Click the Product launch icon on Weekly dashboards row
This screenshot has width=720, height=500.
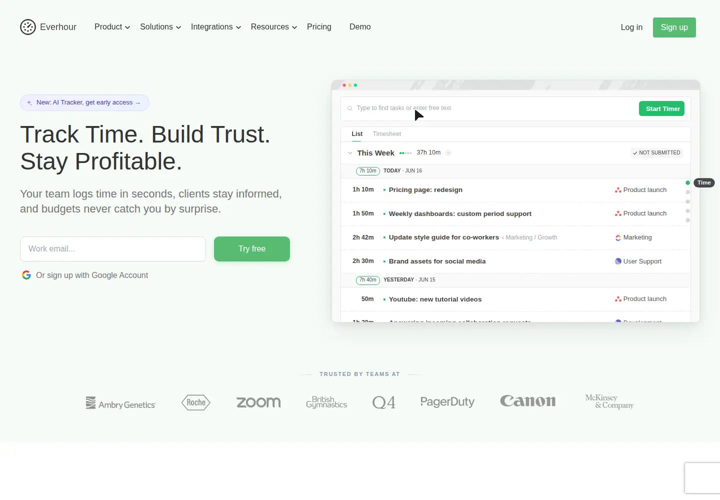618,213
